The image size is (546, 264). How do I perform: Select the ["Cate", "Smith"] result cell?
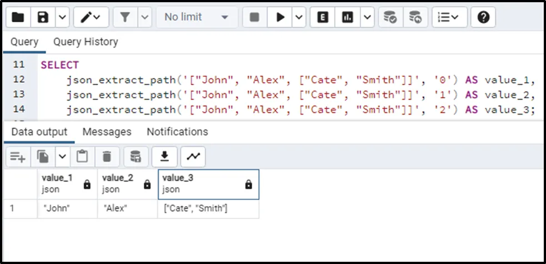208,208
